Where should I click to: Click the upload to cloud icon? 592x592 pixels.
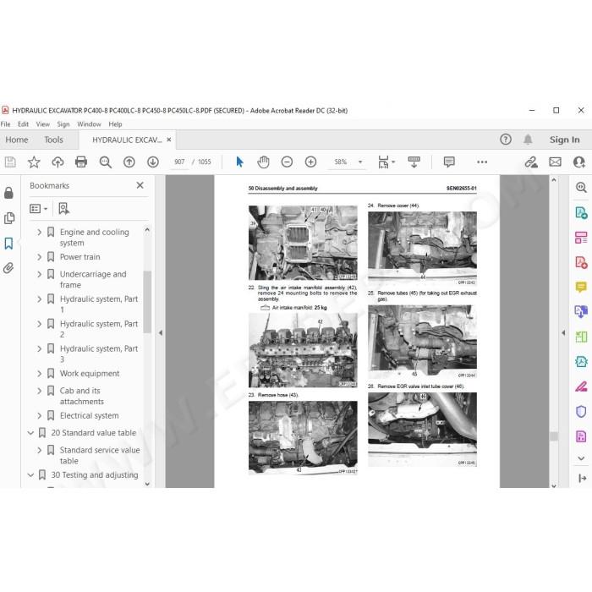(x=58, y=162)
